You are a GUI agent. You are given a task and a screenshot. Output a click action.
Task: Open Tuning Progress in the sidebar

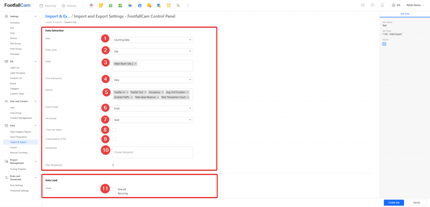(18, 169)
